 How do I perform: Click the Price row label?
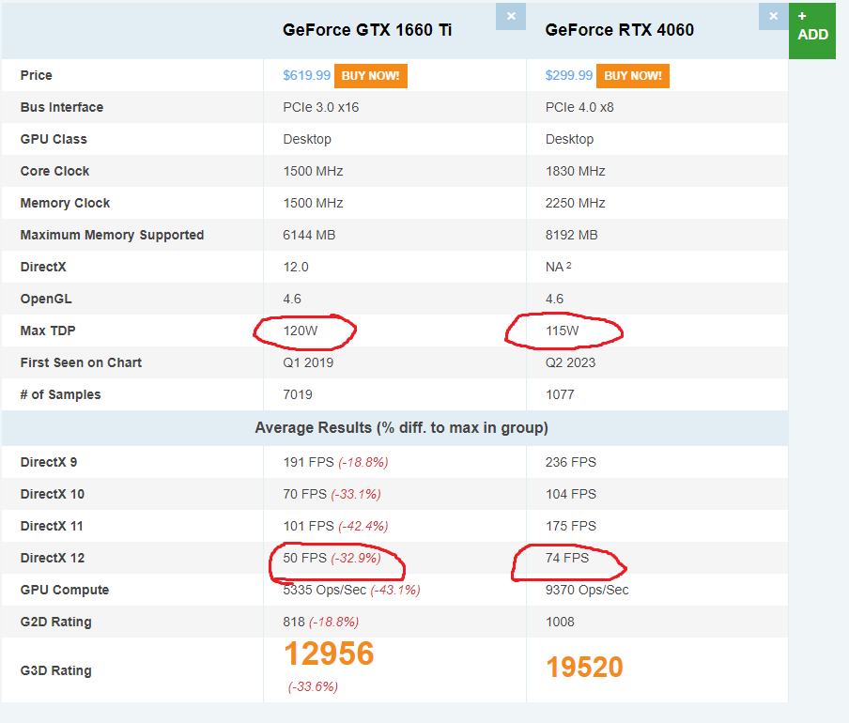coord(37,75)
